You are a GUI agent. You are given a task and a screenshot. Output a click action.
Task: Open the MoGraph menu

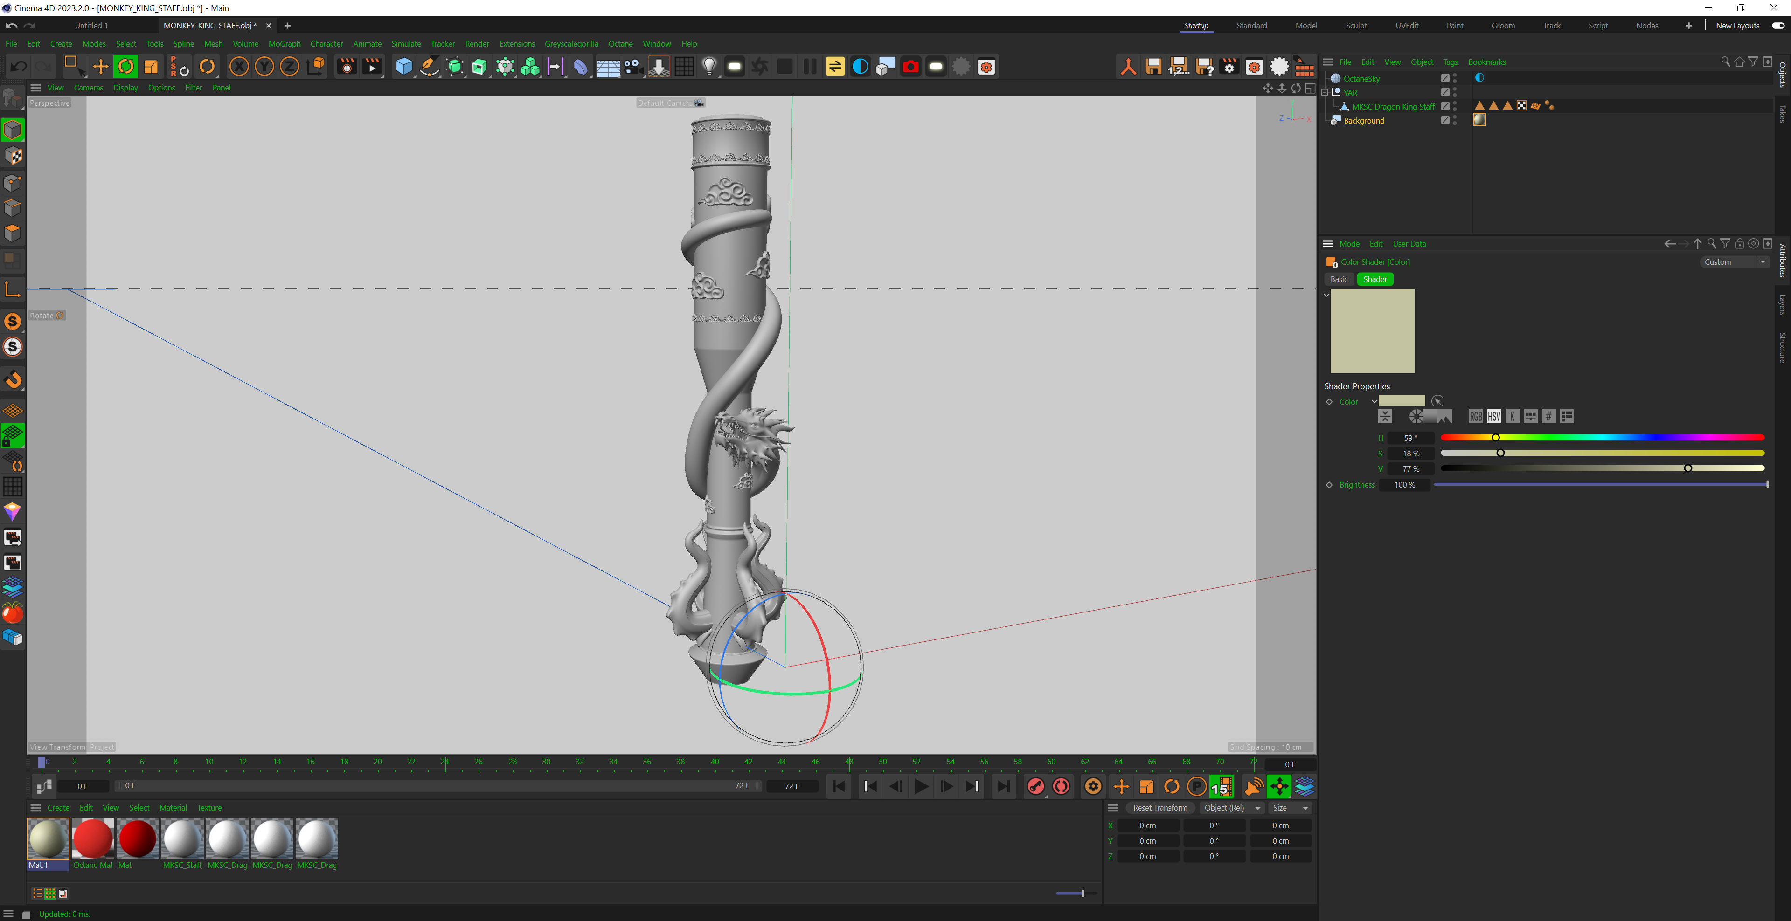[x=285, y=44]
